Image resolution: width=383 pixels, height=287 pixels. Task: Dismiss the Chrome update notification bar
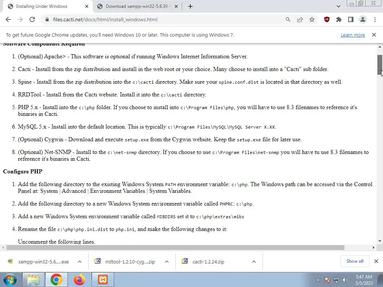[374, 35]
